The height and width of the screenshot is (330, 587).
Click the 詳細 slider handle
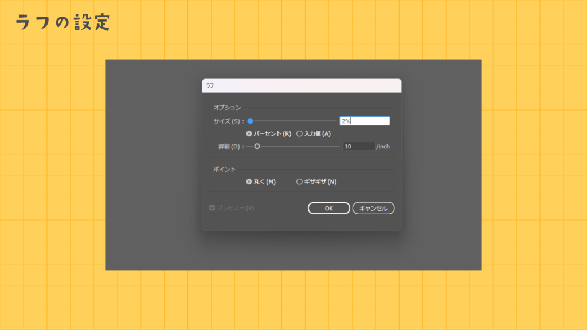coord(257,146)
